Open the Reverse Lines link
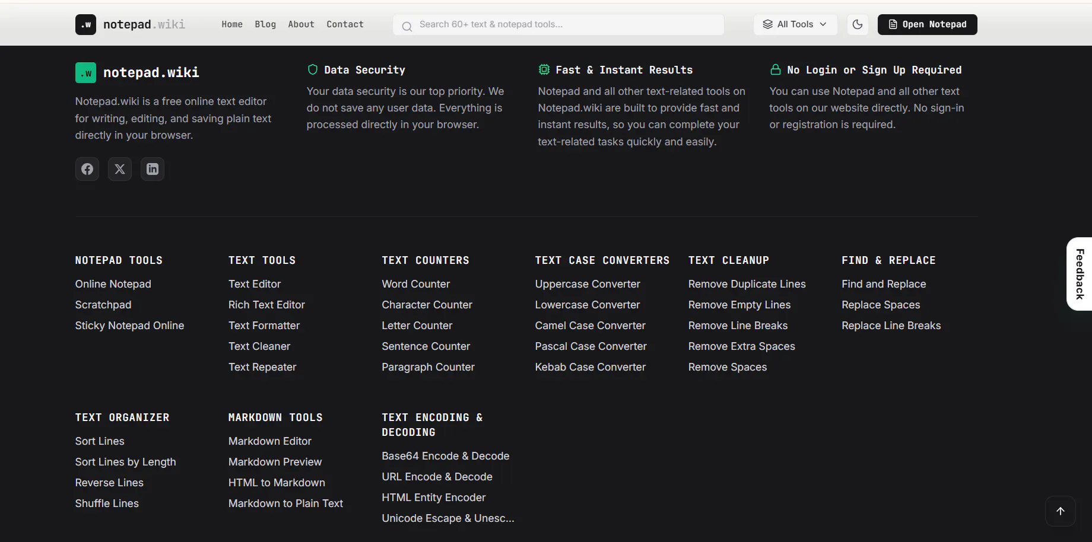The height and width of the screenshot is (542, 1092). pyautogui.click(x=109, y=483)
